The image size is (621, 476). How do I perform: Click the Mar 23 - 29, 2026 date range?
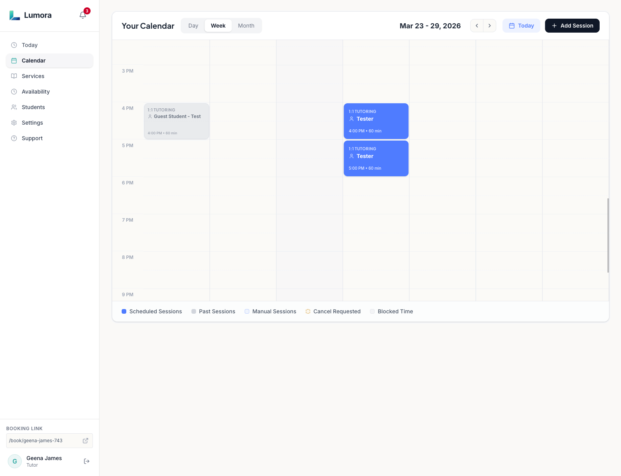point(430,26)
